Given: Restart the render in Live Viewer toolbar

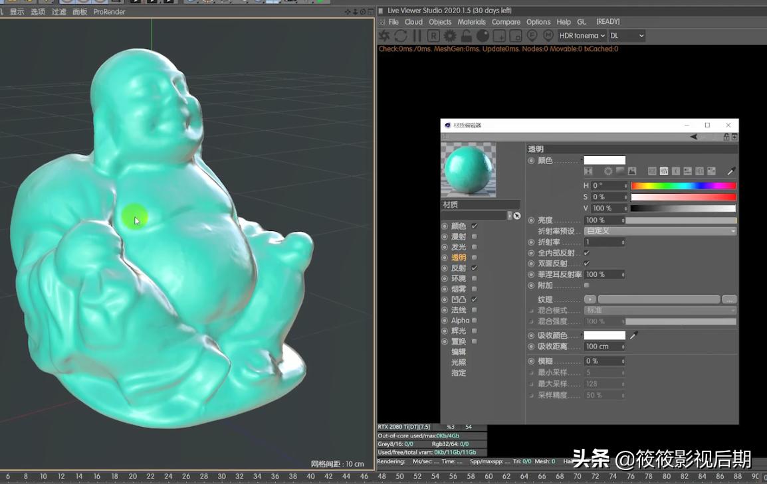Looking at the screenshot, I should (401, 36).
